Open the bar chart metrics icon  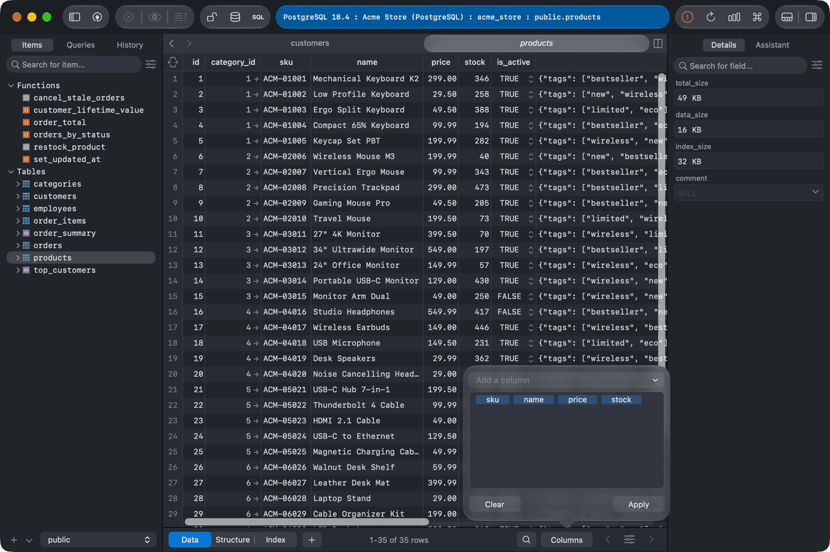point(734,17)
